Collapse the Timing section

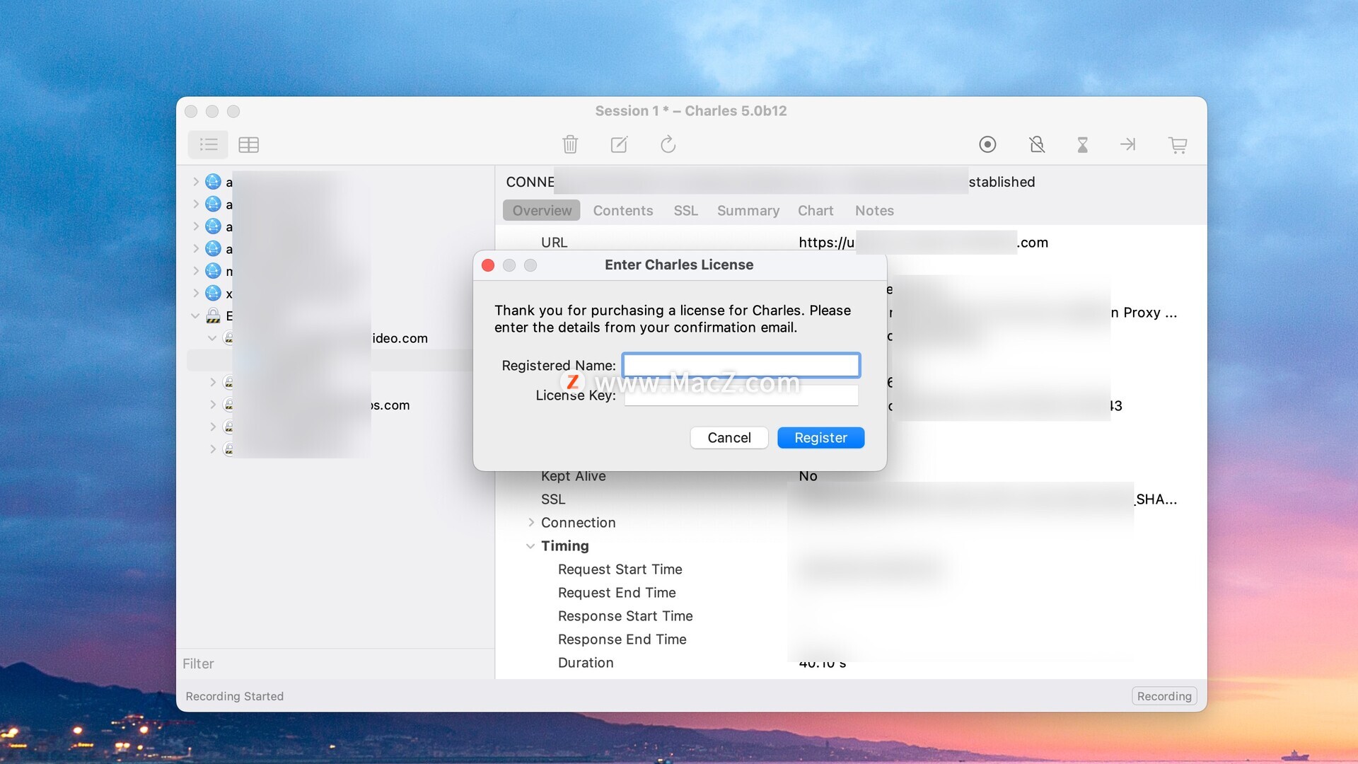point(530,546)
